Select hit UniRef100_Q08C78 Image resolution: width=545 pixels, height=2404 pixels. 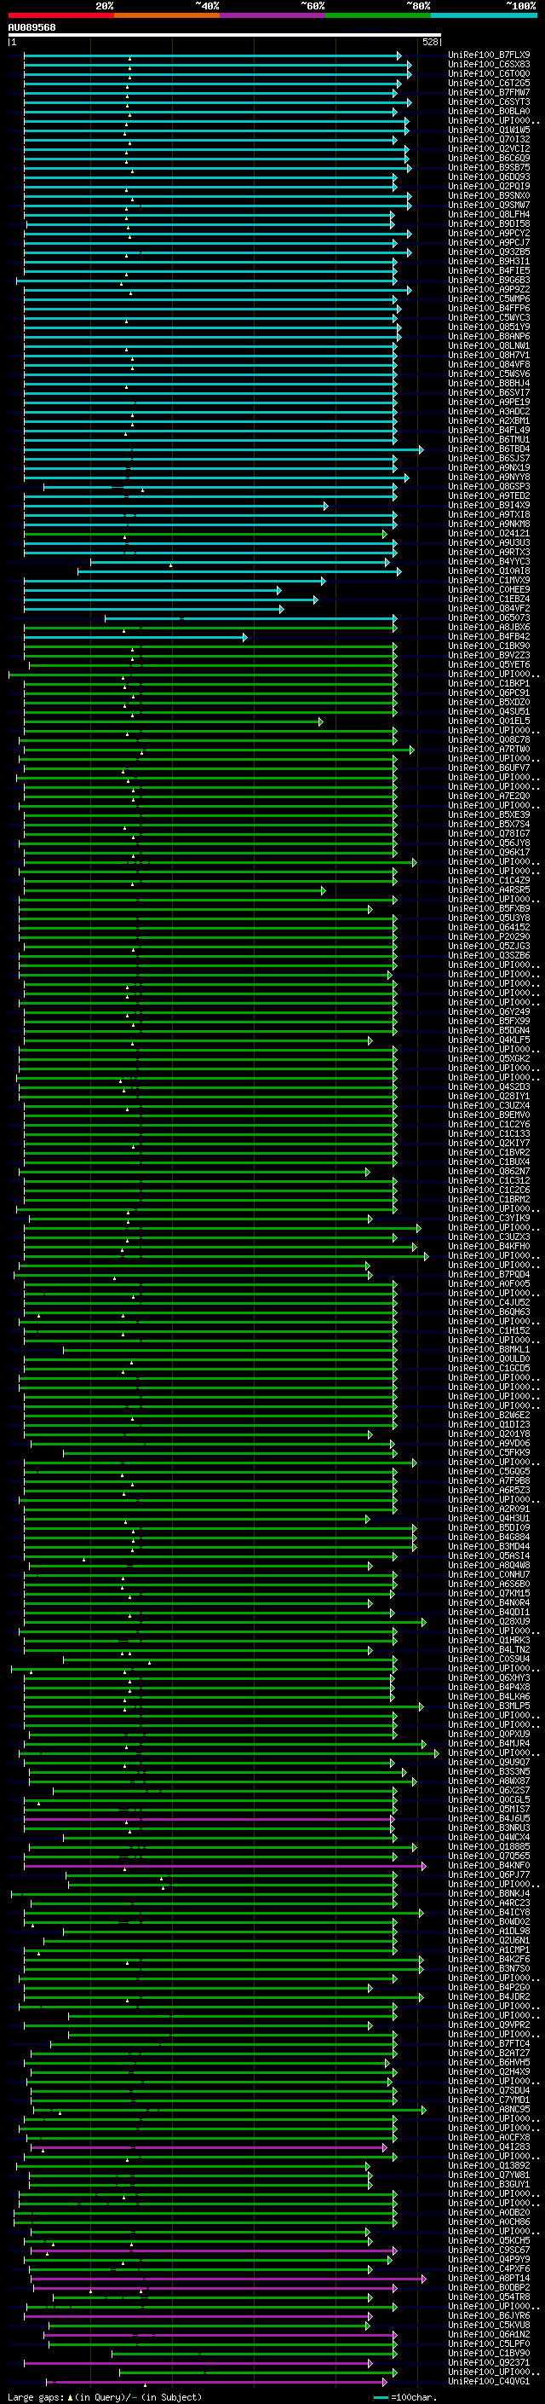[x=489, y=740]
